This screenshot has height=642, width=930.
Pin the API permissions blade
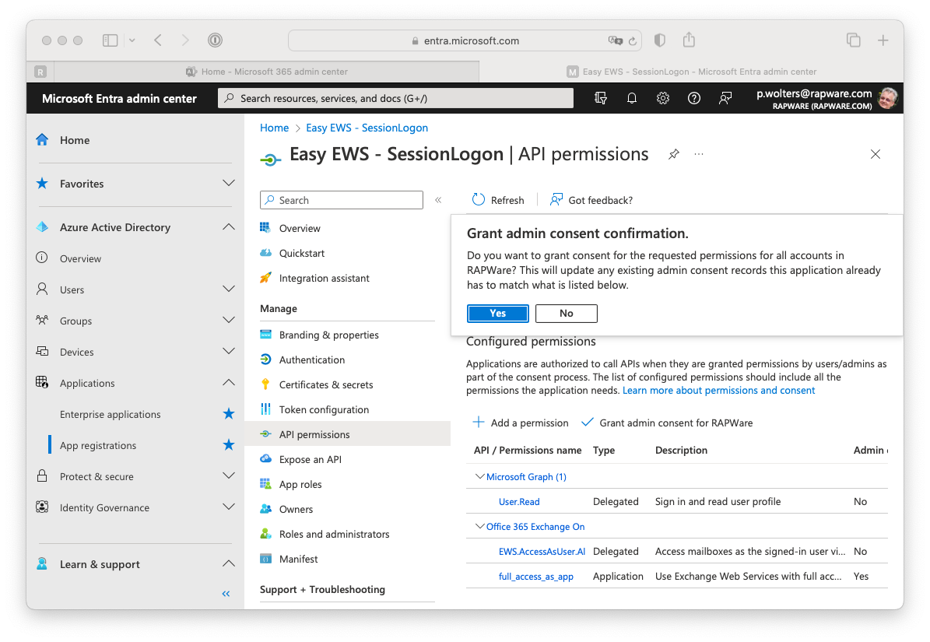pyautogui.click(x=674, y=155)
